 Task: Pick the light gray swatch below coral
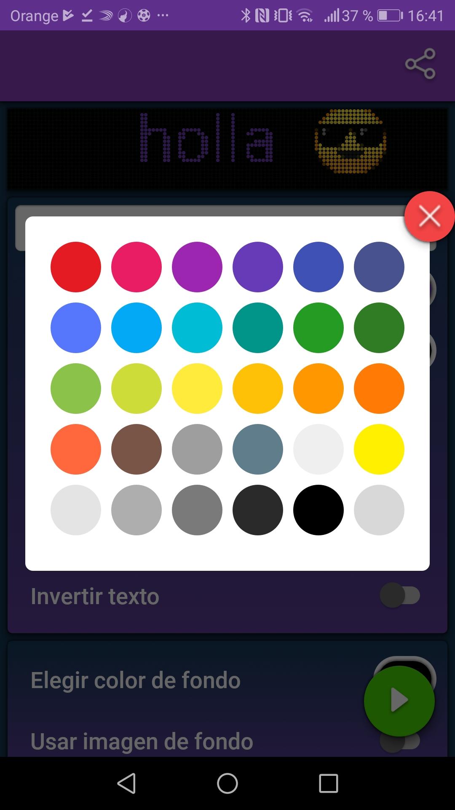click(x=76, y=510)
